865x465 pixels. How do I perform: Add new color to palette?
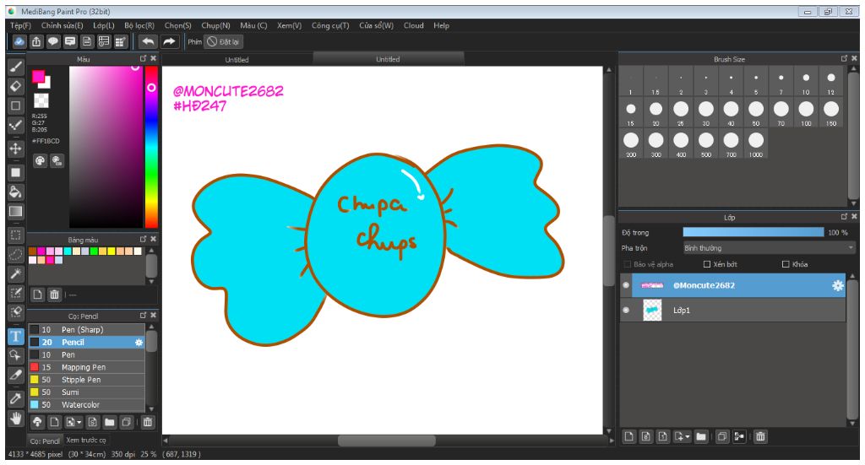click(37, 295)
